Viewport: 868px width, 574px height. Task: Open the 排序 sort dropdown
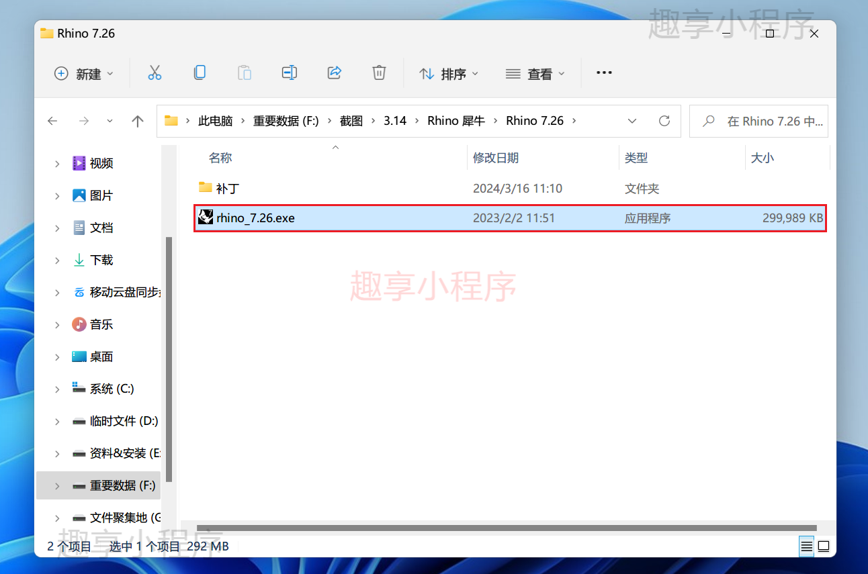(449, 73)
